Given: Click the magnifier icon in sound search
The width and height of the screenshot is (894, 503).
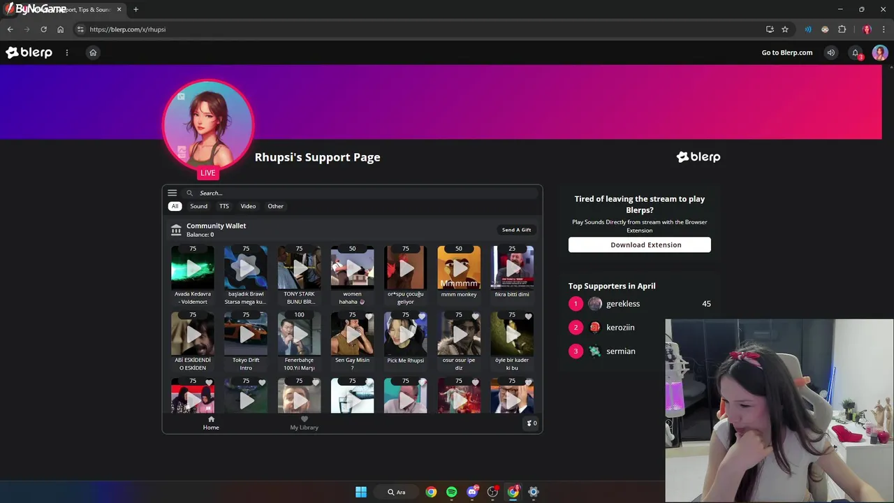Looking at the screenshot, I should [189, 193].
